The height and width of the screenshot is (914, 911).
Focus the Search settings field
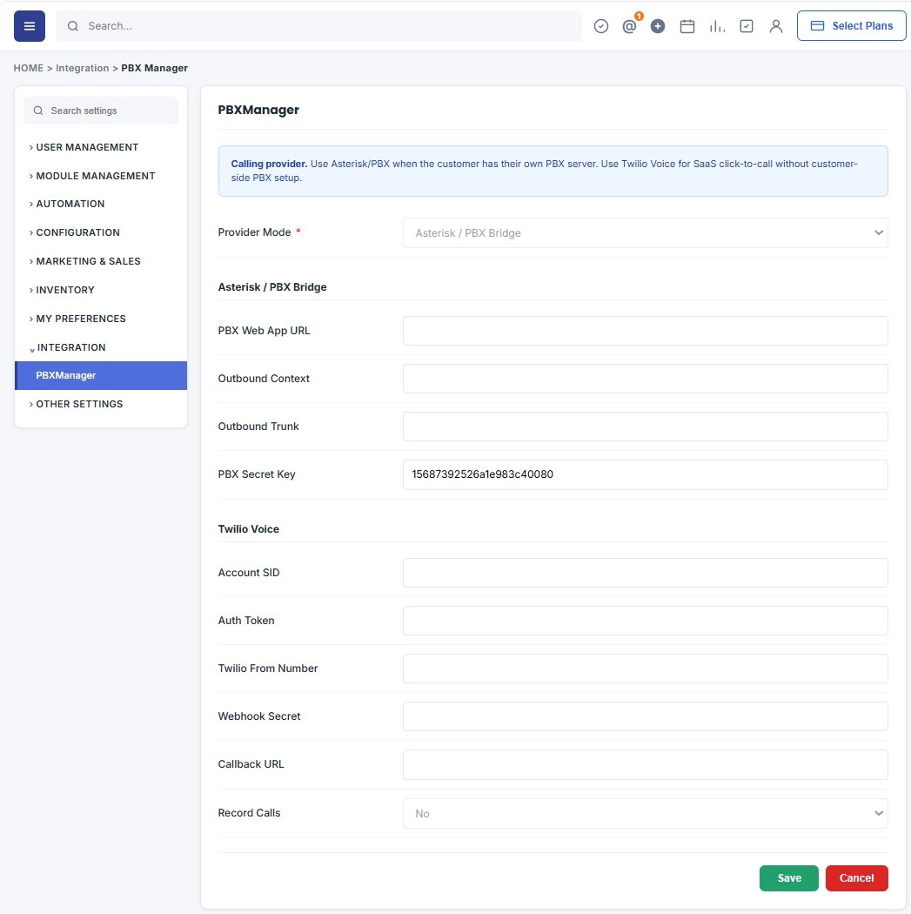coord(101,111)
